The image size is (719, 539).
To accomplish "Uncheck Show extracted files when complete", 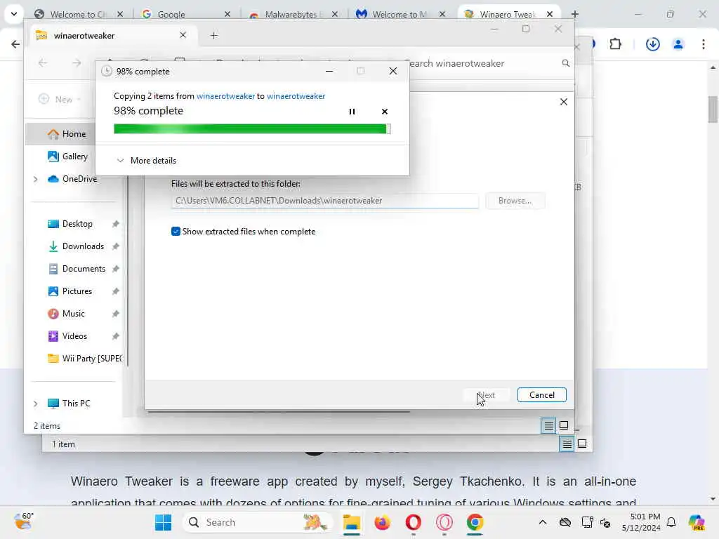I will click(176, 232).
